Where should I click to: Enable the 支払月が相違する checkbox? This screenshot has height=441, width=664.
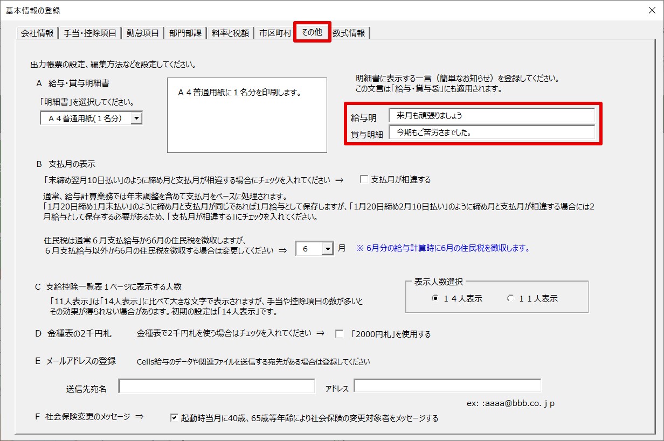(x=364, y=180)
